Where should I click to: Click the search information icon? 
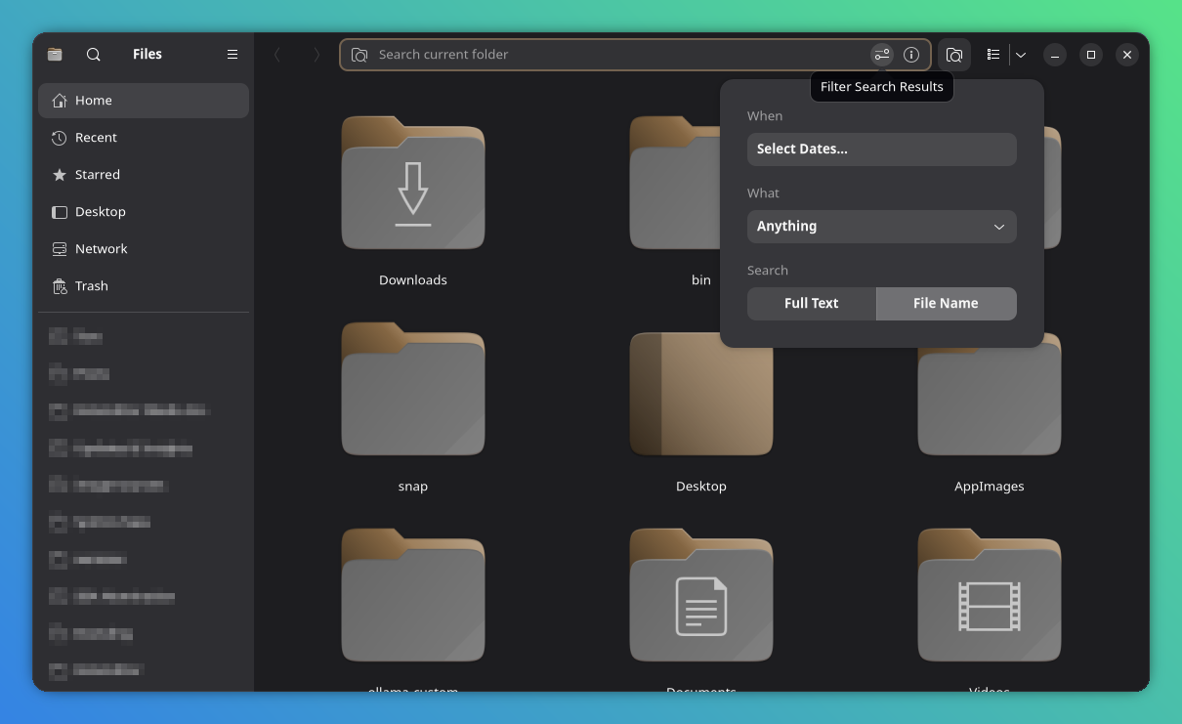pos(911,55)
